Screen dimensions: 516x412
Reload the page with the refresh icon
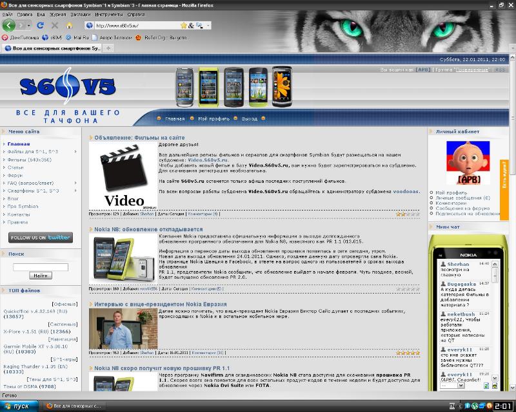[40, 25]
